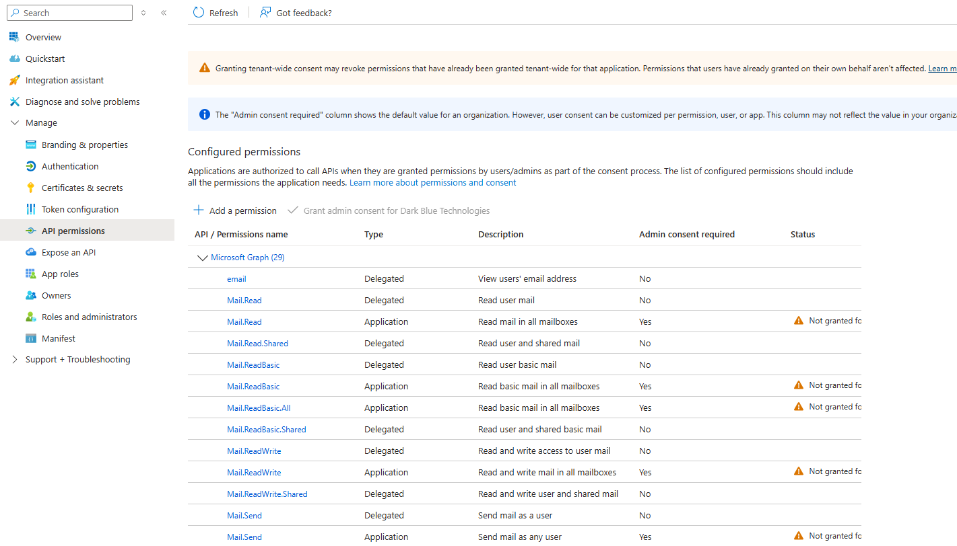This screenshot has height=546, width=957.
Task: Click the Token configuration icon
Action: coord(30,209)
